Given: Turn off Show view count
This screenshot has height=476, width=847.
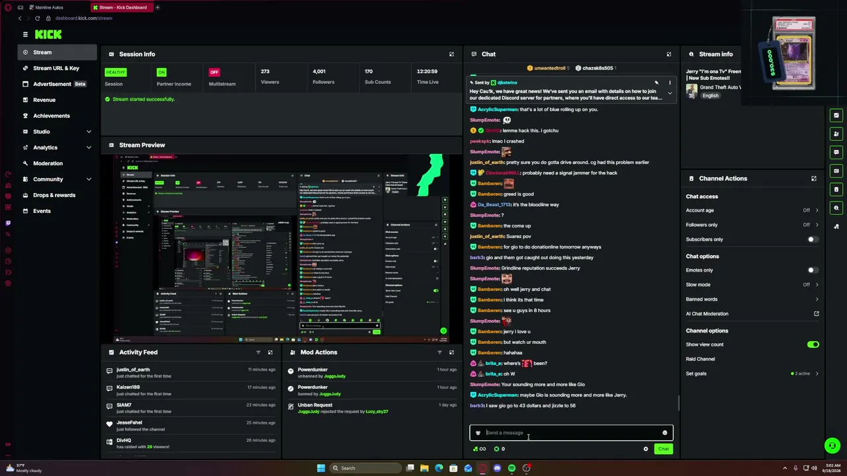Looking at the screenshot, I should [x=813, y=344].
